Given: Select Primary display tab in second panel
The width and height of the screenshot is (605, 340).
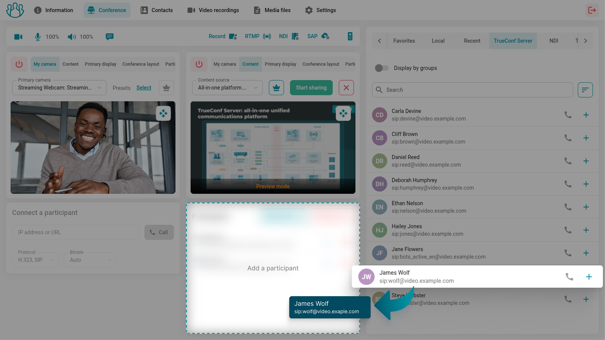Looking at the screenshot, I should pyautogui.click(x=280, y=64).
